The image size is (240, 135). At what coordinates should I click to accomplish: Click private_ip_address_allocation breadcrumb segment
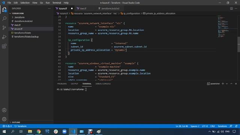(x=160, y=13)
